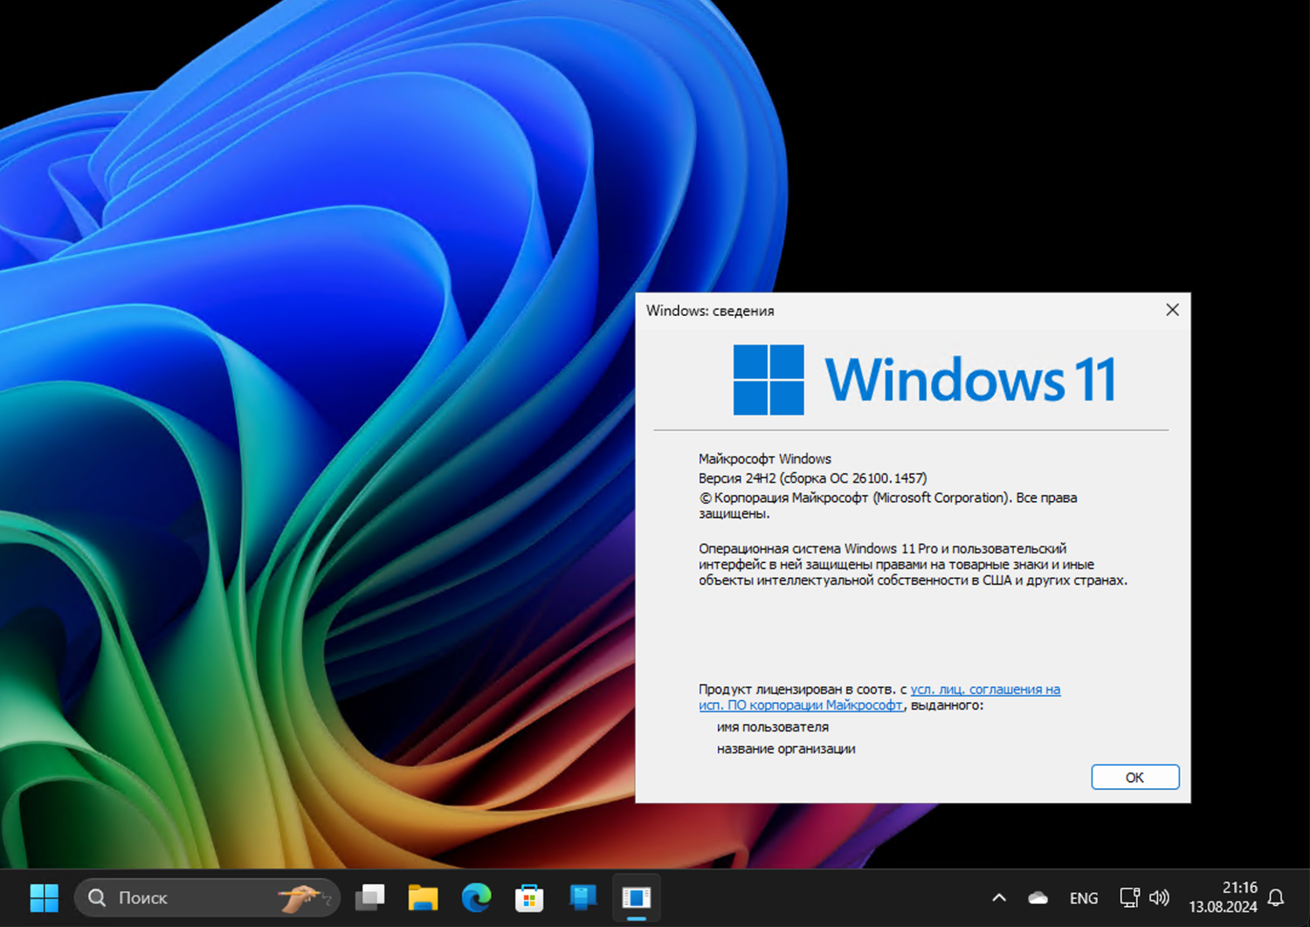The image size is (1310, 927).
Task: Close the Windows: сведения dialog
Action: 1172,310
